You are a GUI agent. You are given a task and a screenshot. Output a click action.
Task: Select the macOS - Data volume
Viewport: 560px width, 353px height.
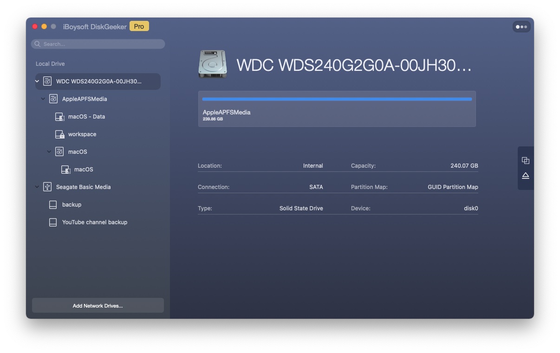[86, 117]
